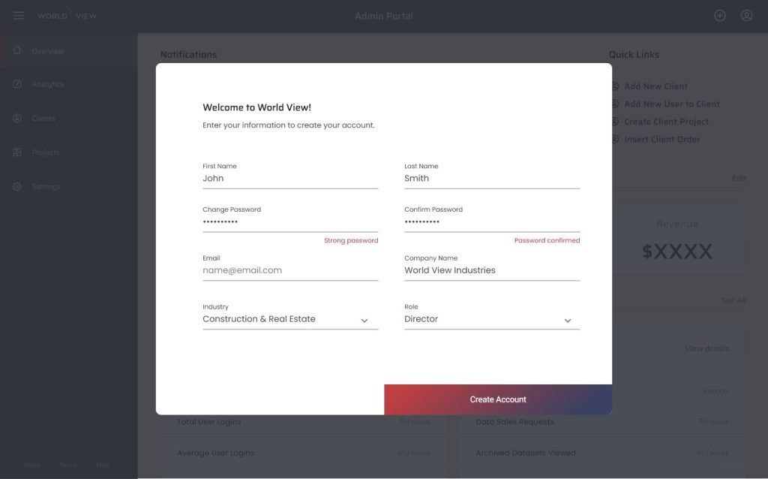Click the 'Quick Links' heading
This screenshot has height=479, width=768.
[634, 54]
